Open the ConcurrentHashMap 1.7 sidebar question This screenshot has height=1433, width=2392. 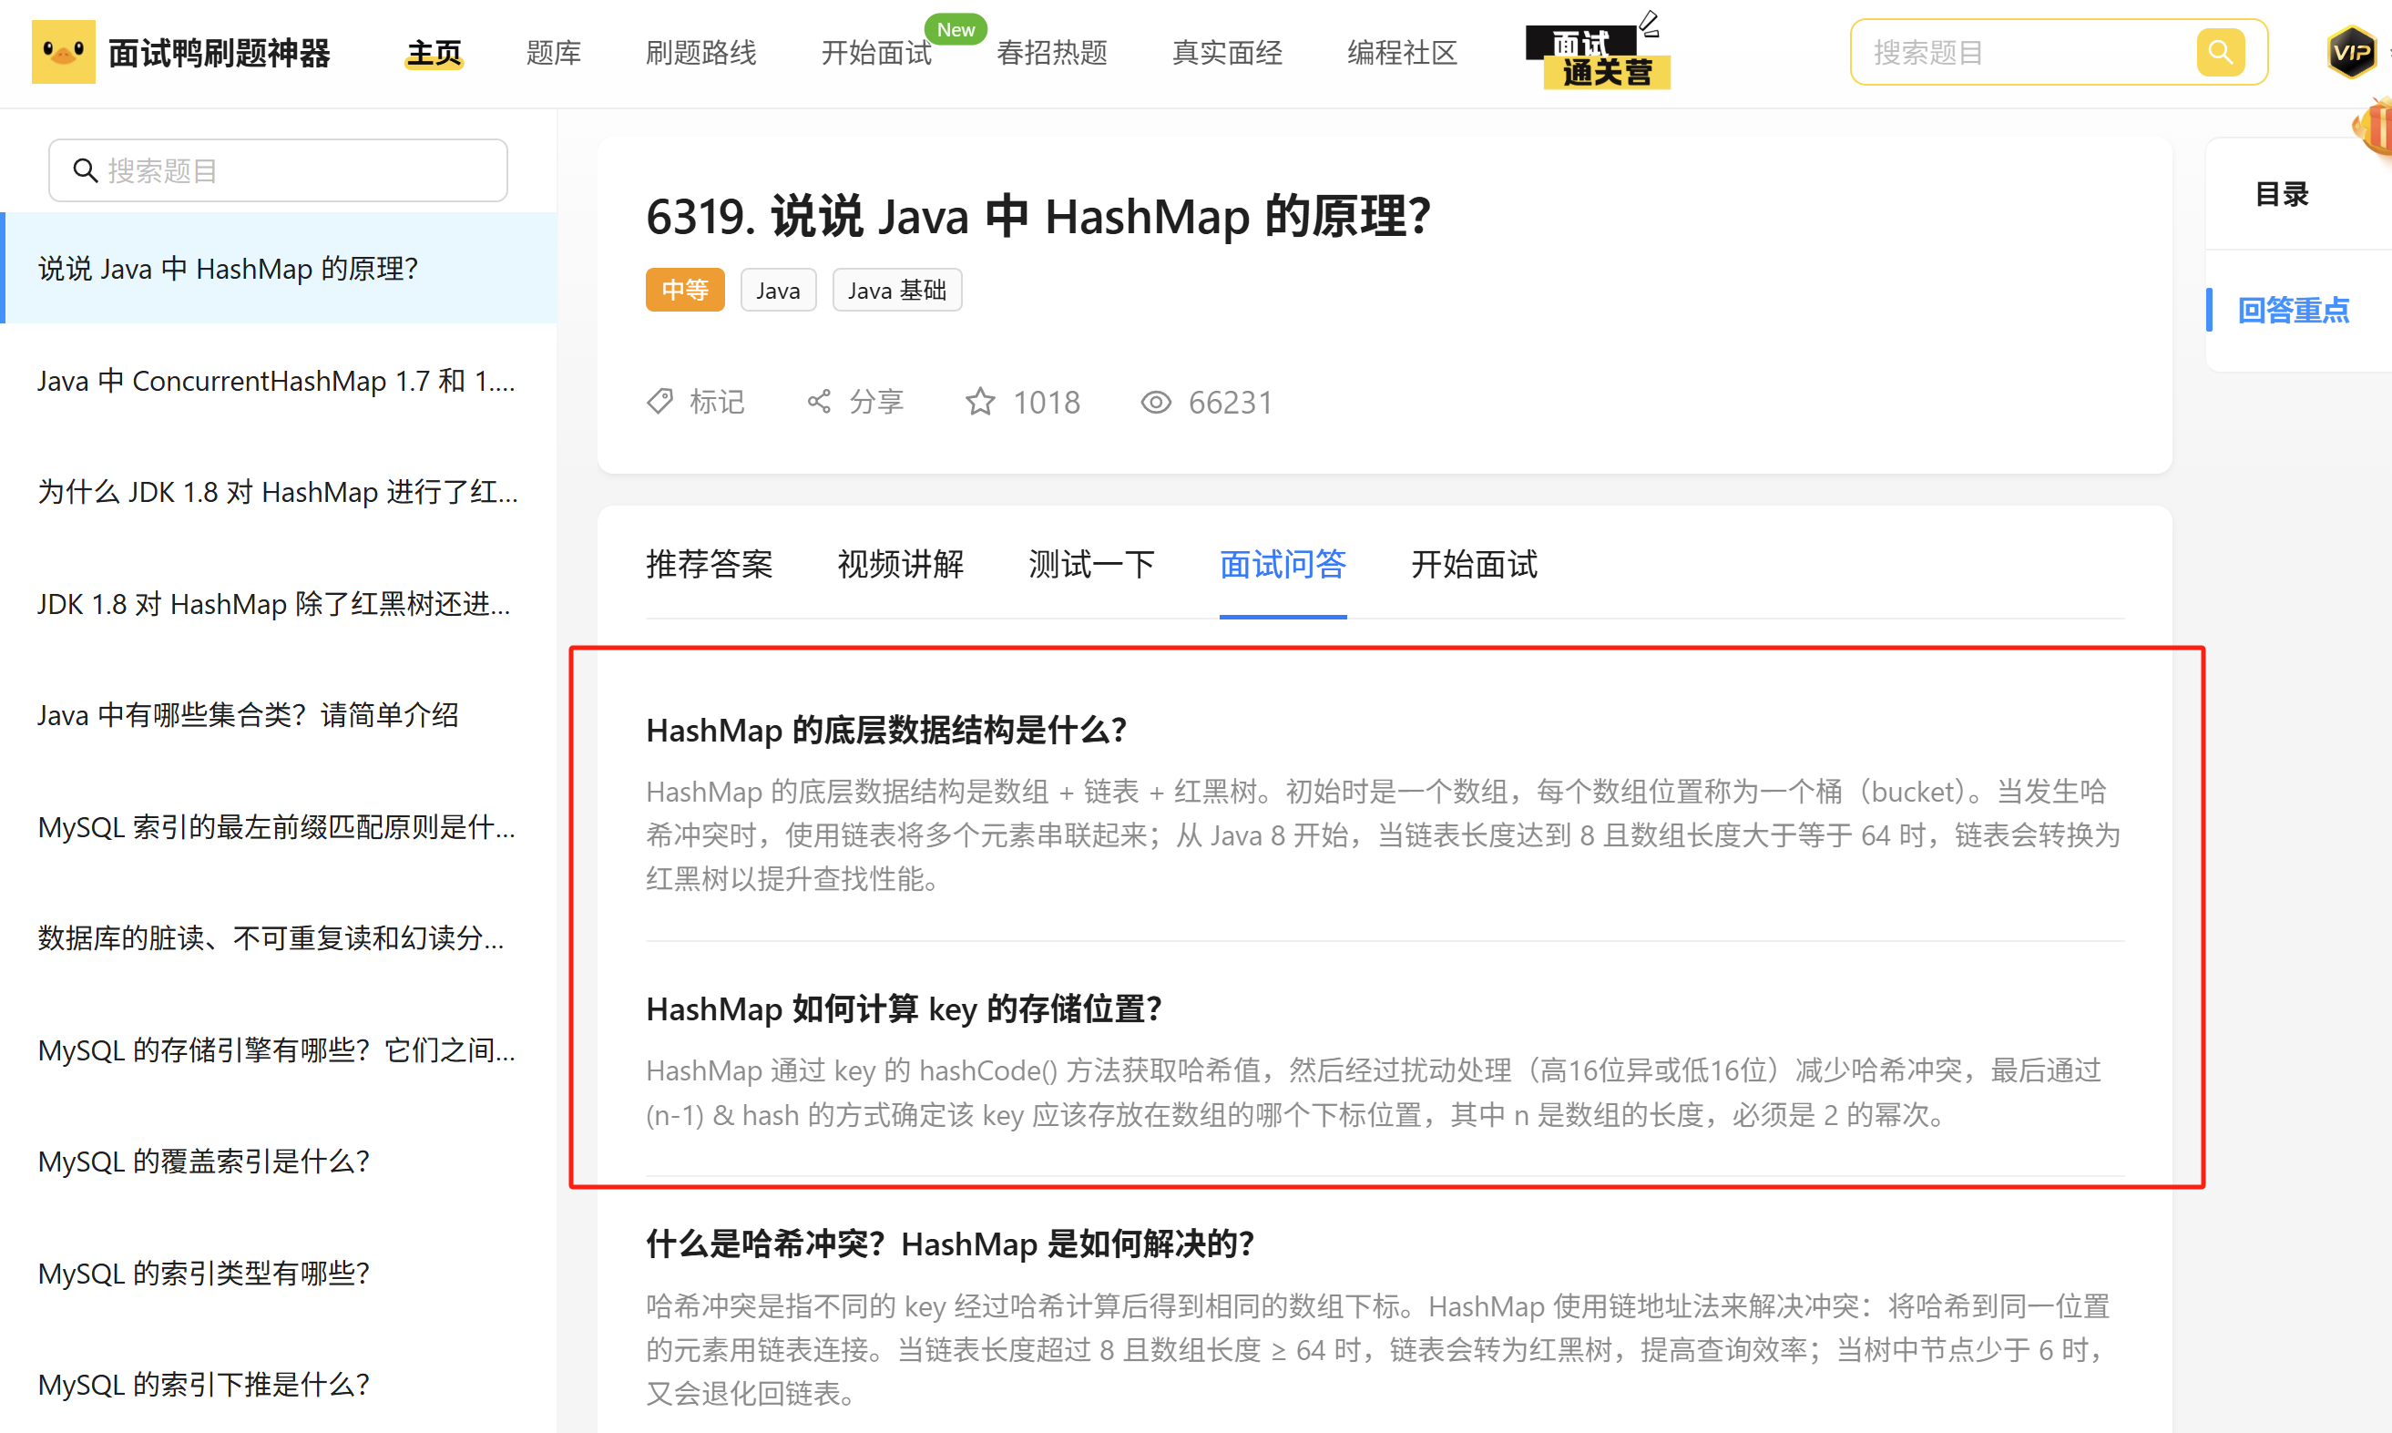coord(276,382)
